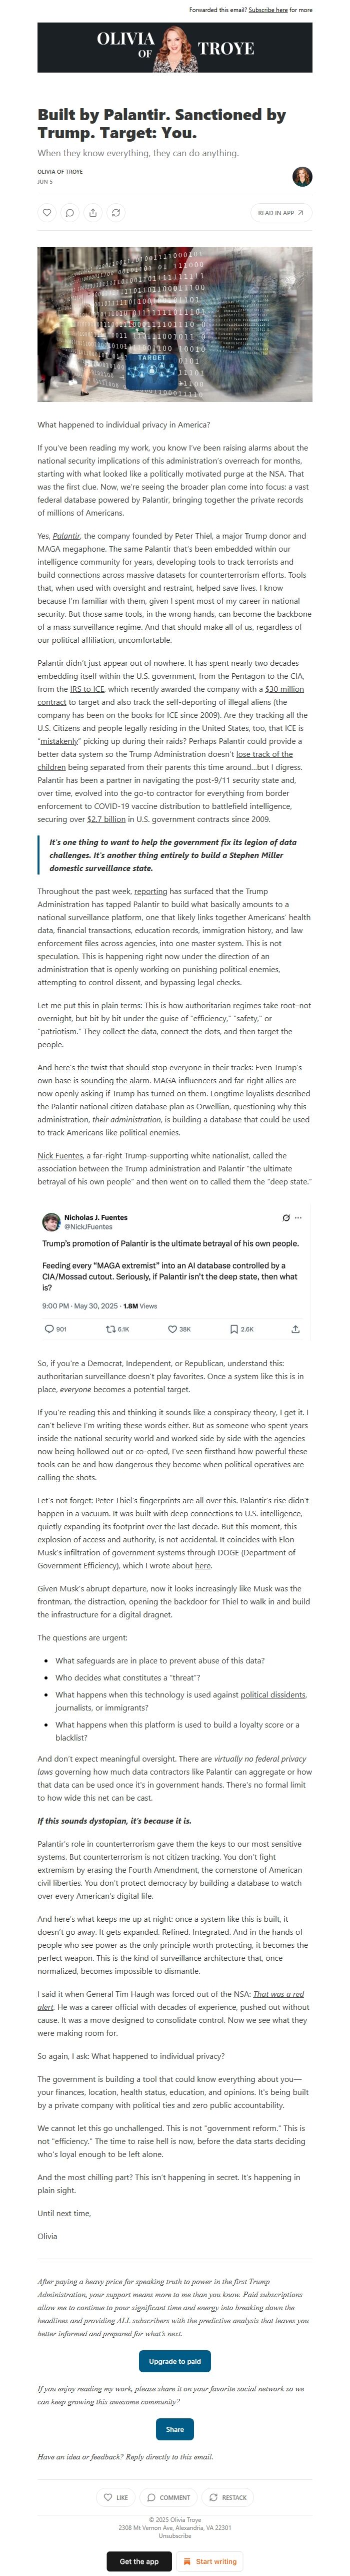This screenshot has width=350, height=2576.
Task: Click the Unsubscribe link in footer
Action: (x=175, y=2535)
